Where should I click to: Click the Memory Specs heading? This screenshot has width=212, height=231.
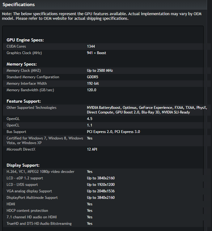[22, 64]
